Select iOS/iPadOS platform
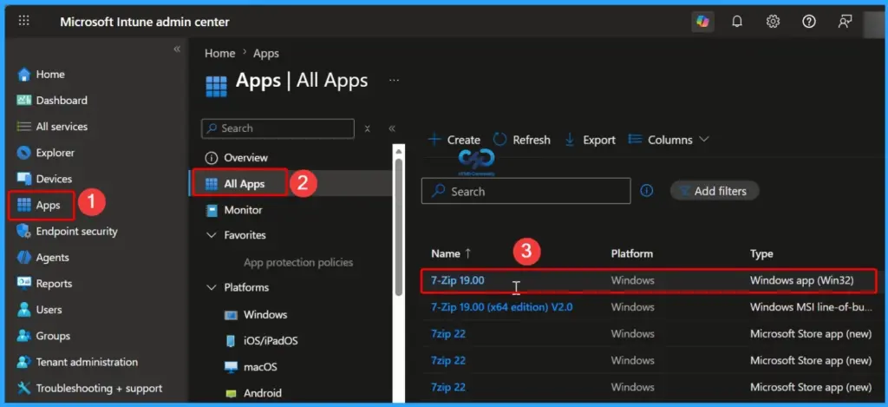Viewport: 888px width, 407px height. coord(261,341)
